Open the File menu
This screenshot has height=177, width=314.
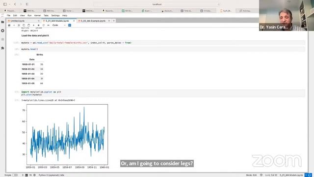(8, 15)
